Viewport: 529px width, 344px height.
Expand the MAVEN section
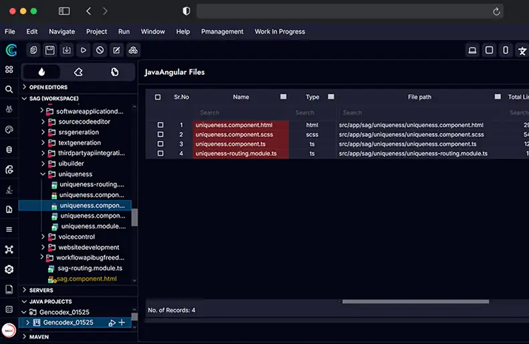click(x=24, y=336)
